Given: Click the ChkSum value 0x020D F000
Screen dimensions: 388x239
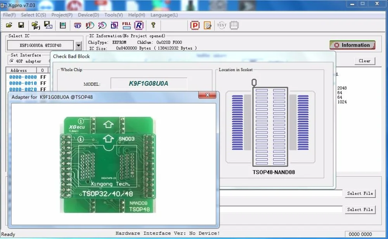Looking at the screenshot, I should [169, 42].
